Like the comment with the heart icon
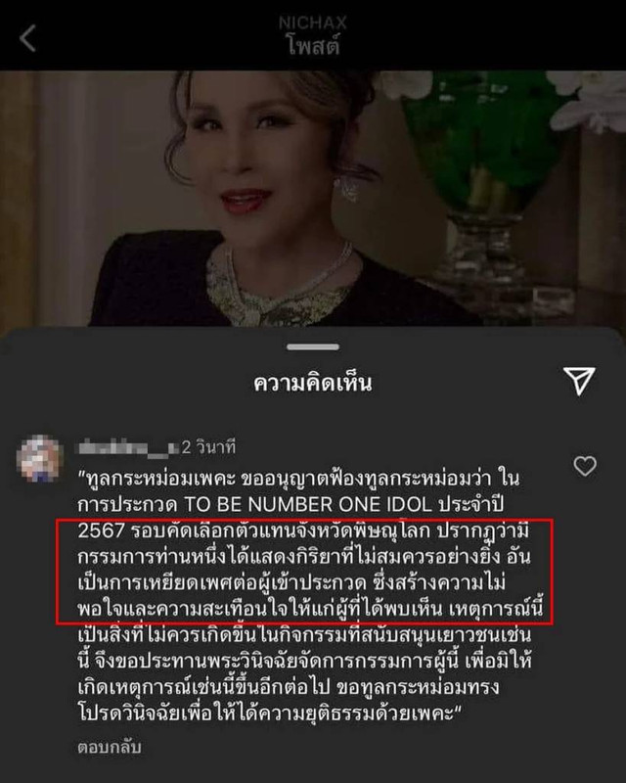626x783 pixels. coord(585,466)
